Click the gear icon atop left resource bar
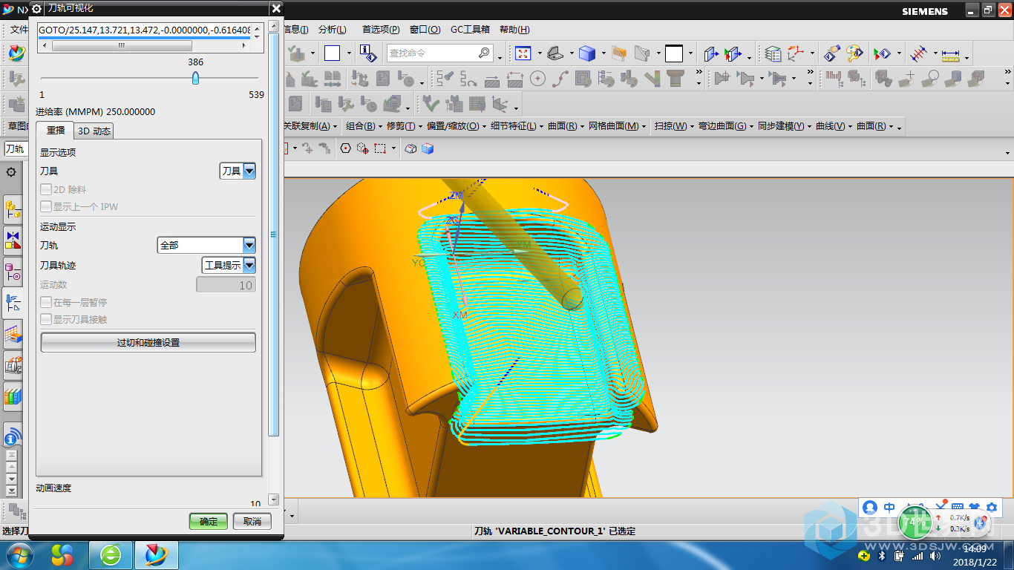 tap(11, 172)
